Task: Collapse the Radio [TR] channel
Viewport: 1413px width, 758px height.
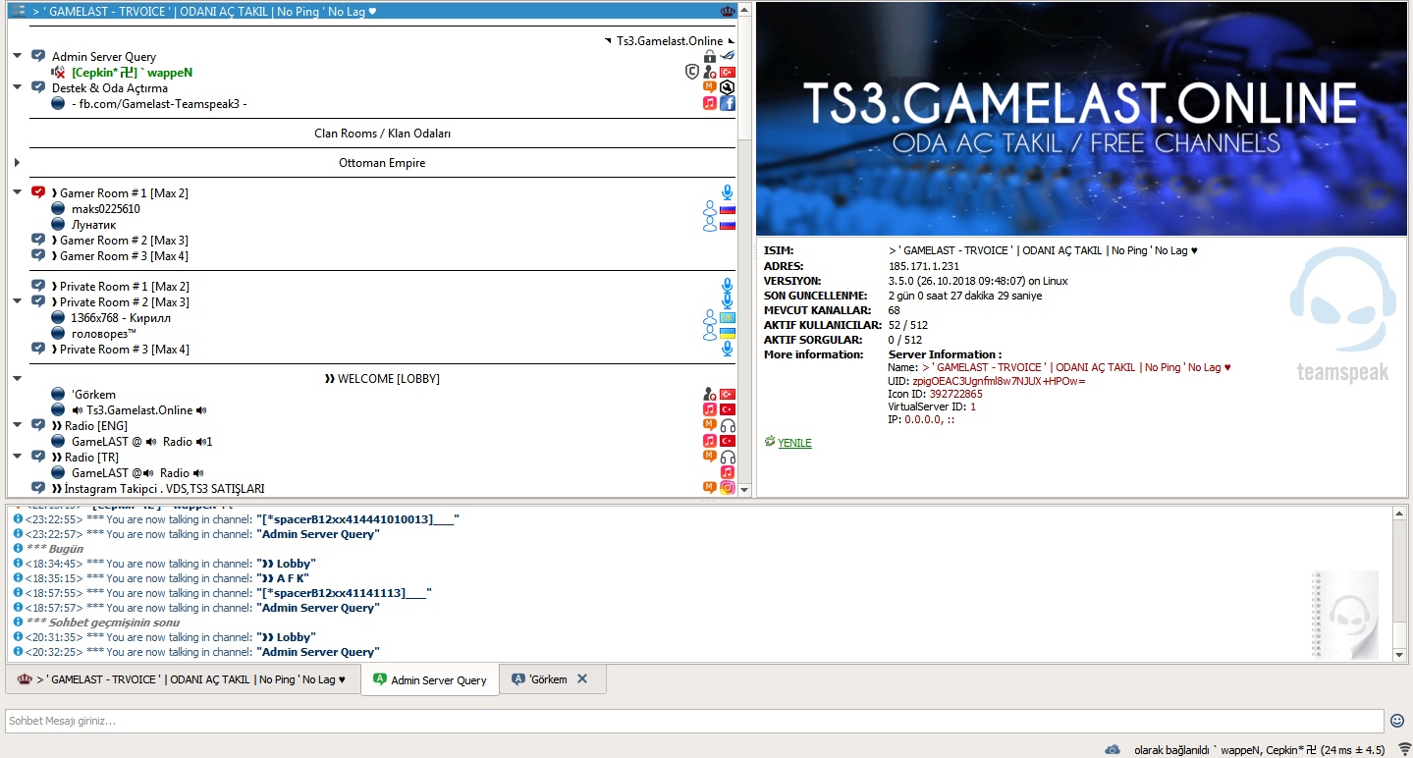Action: [x=18, y=458]
